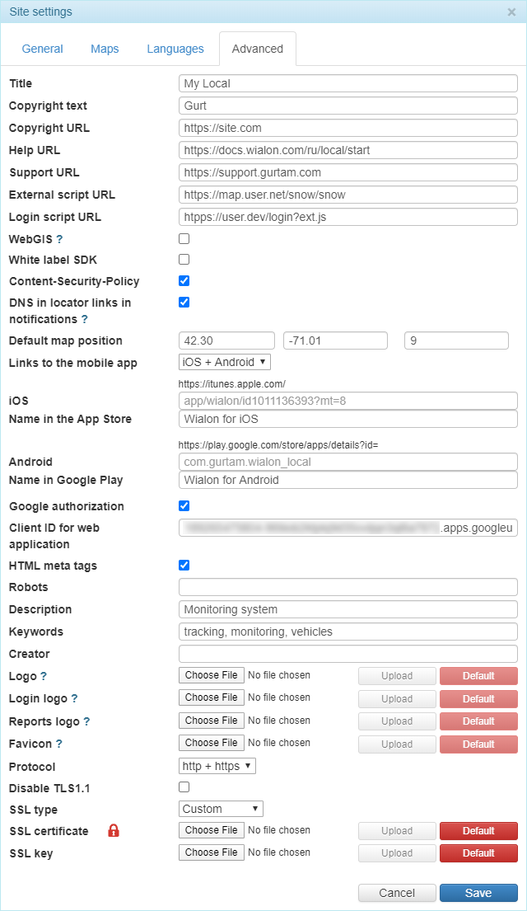
Task: Open the SSL type dropdown
Action: [221, 809]
